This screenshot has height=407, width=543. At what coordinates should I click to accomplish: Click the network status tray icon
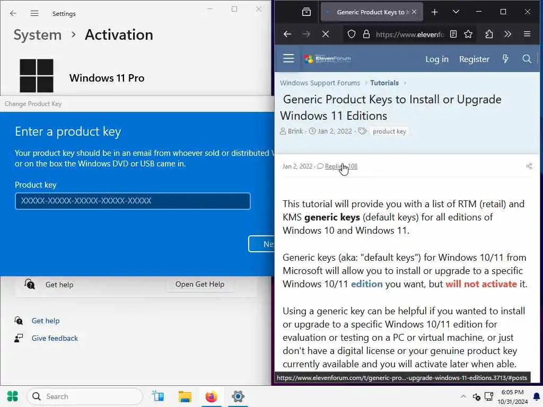[x=489, y=396]
